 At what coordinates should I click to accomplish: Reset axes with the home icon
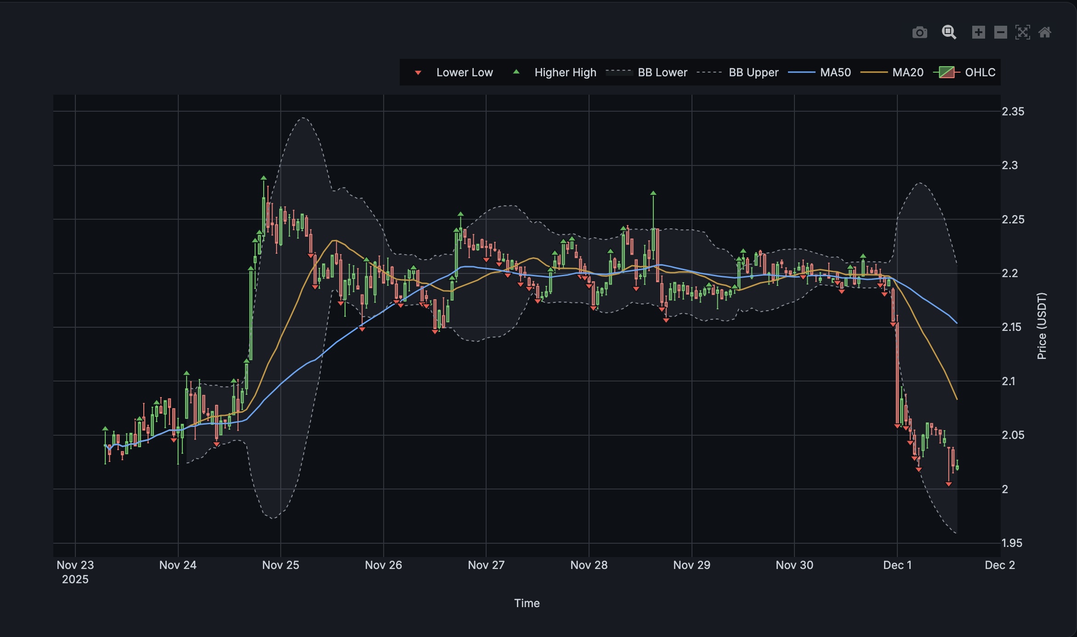pyautogui.click(x=1045, y=33)
